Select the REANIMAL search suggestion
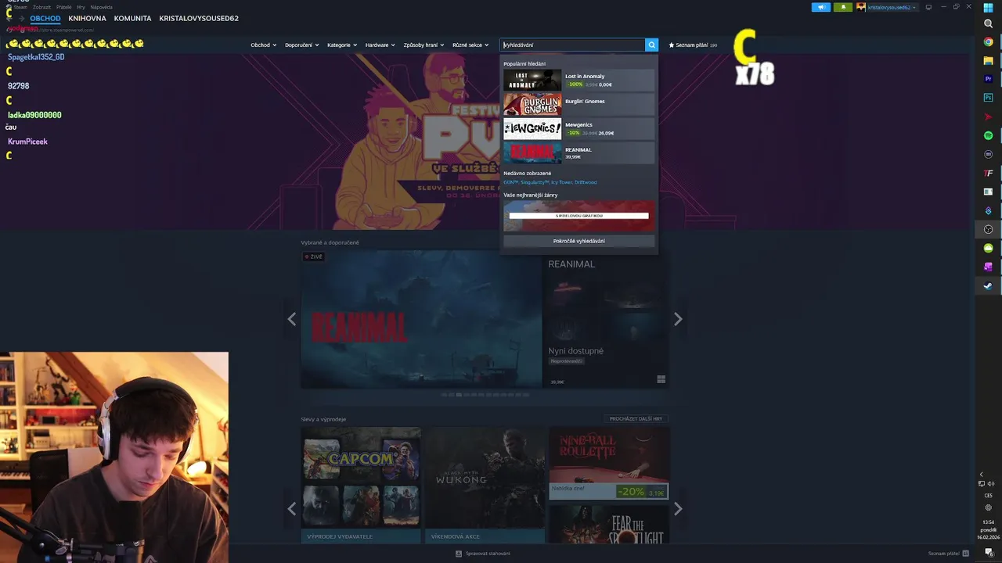 578,152
